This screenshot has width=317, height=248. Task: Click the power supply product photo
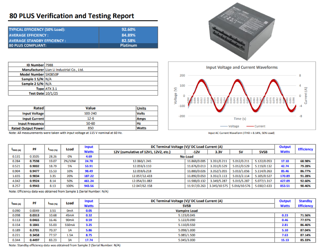click(242, 31)
